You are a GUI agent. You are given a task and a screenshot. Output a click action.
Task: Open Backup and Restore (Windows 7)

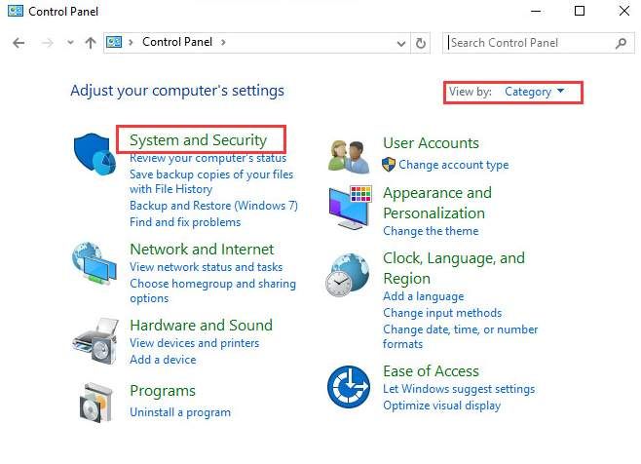point(213,206)
